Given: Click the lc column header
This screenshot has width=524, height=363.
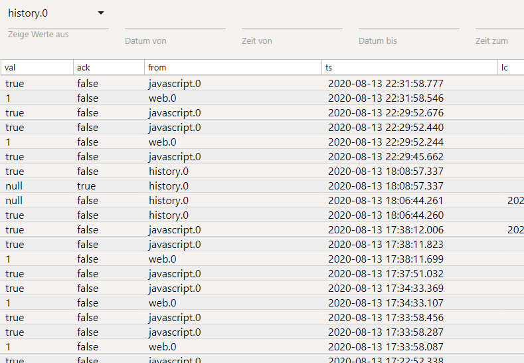Looking at the screenshot, I should coord(510,67).
